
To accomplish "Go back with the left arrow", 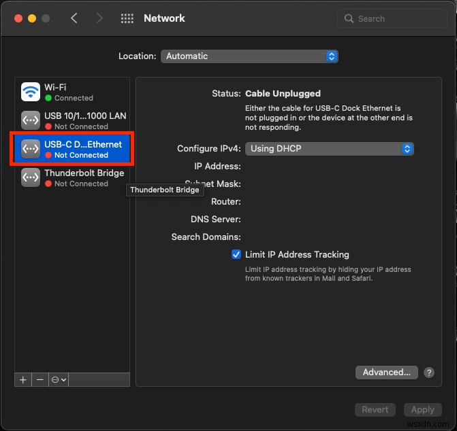I will (74, 18).
